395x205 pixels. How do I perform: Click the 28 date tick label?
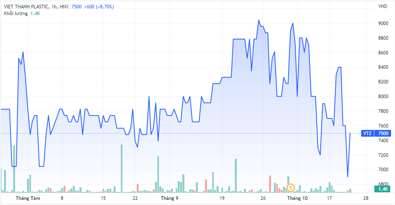point(366,198)
